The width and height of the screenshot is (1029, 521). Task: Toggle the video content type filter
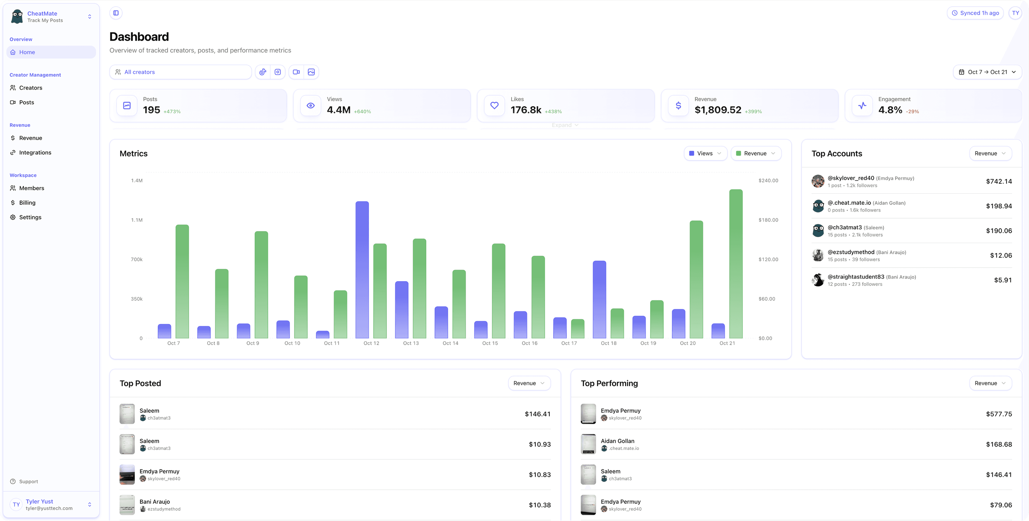296,72
